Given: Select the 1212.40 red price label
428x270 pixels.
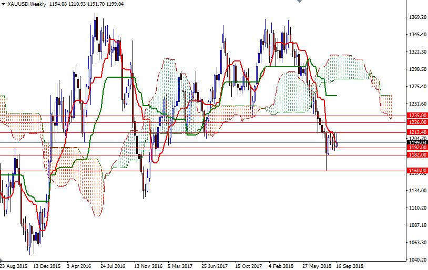Looking at the screenshot, I should pyautogui.click(x=416, y=132).
